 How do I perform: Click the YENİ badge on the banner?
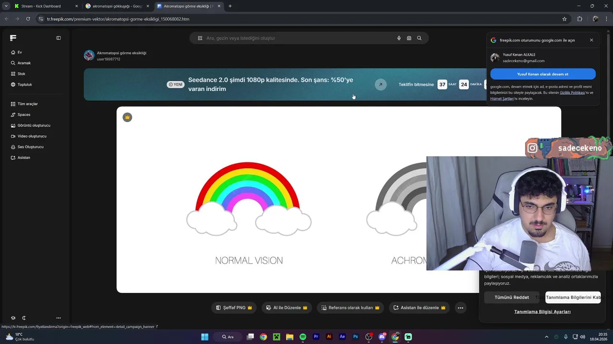(x=175, y=85)
